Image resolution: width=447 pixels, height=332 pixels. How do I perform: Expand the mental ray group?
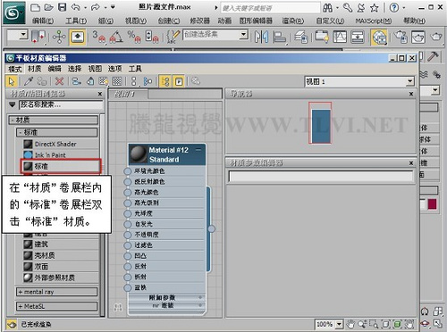pyautogui.click(x=57, y=292)
